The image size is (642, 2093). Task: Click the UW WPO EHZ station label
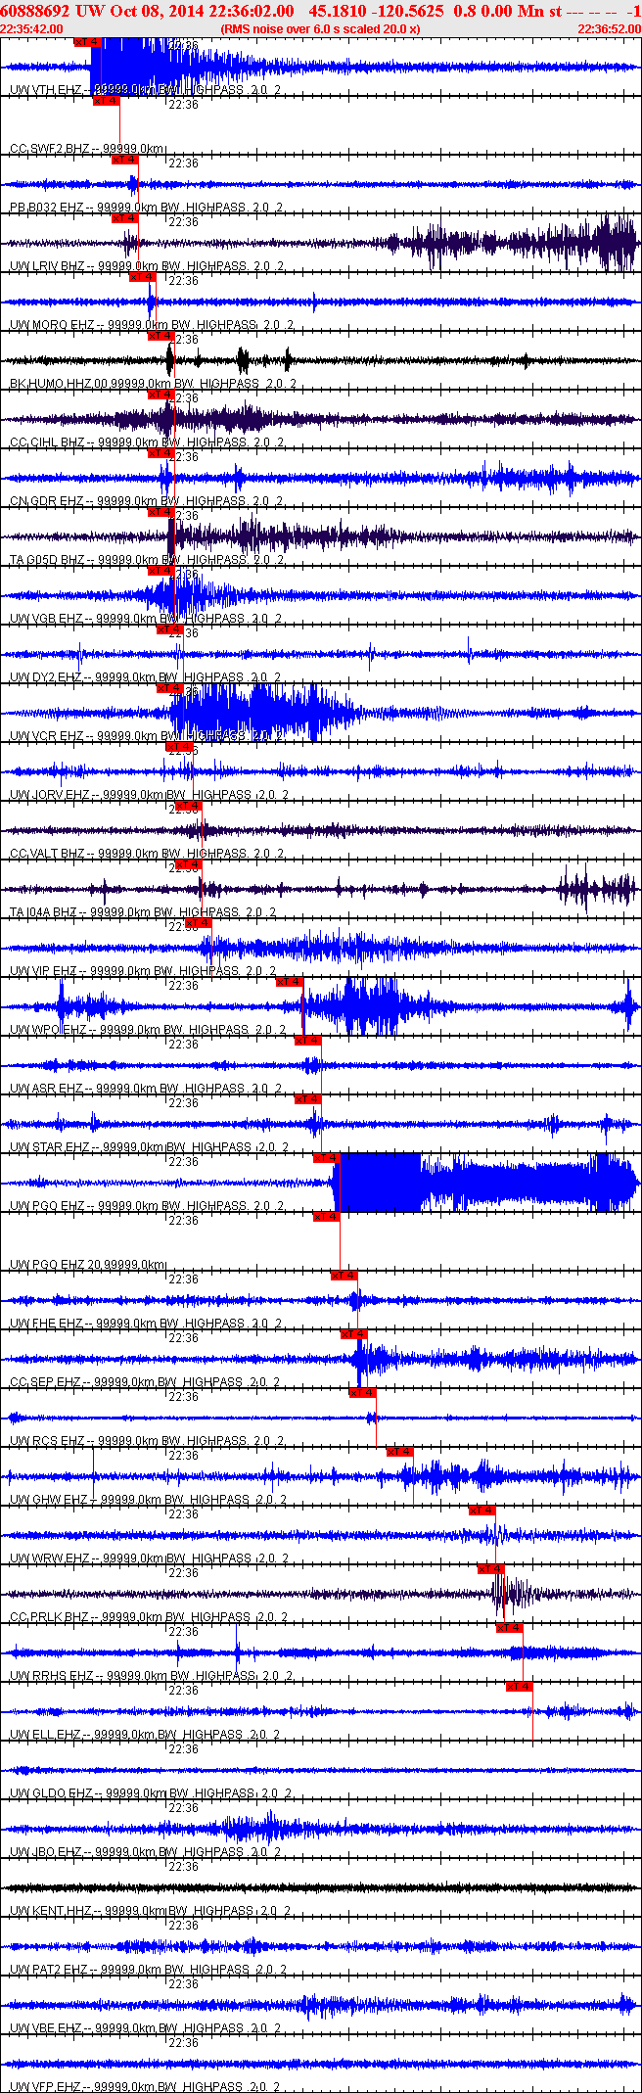pos(149,1030)
